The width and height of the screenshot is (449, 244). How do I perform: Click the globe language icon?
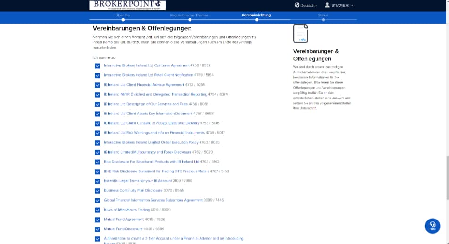tap(297, 5)
